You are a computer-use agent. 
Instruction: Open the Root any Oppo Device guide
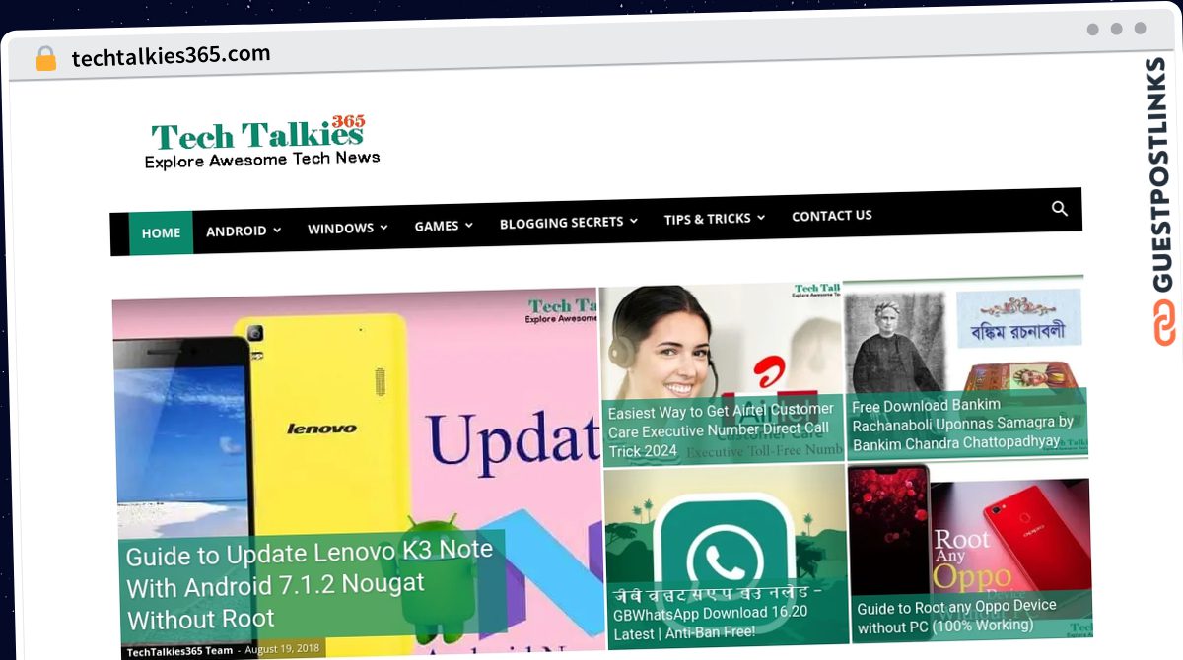tap(956, 616)
